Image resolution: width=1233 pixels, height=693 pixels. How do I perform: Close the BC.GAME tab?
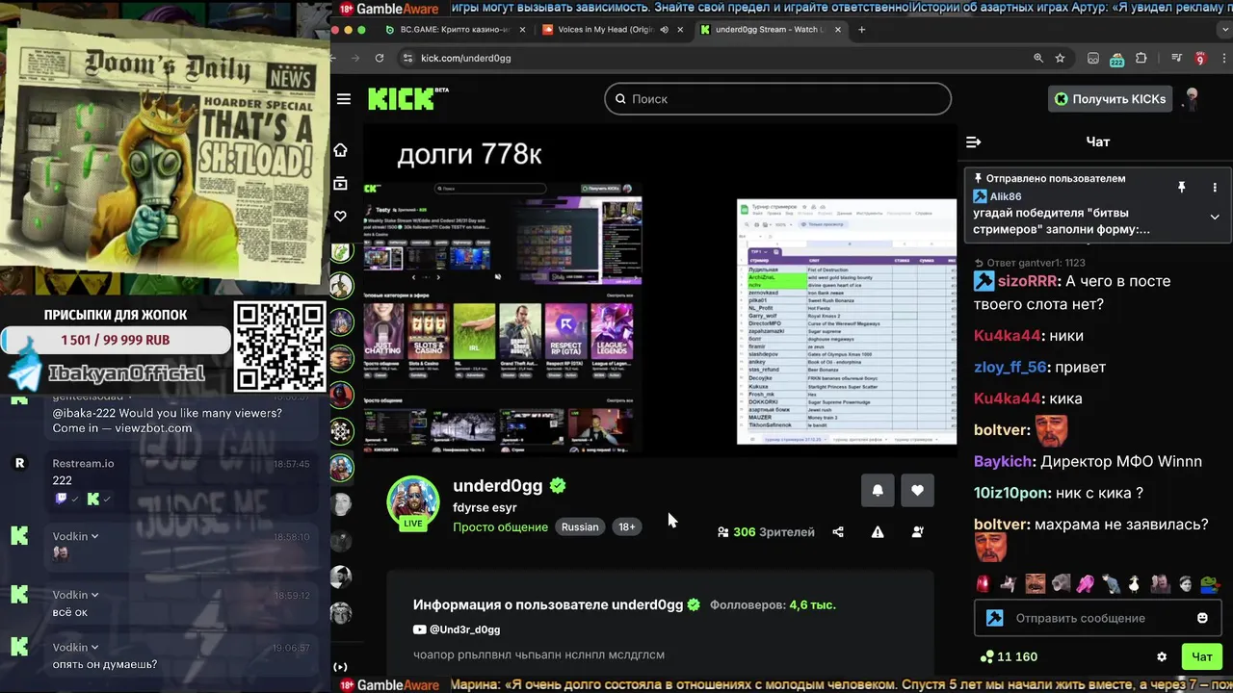point(523,30)
